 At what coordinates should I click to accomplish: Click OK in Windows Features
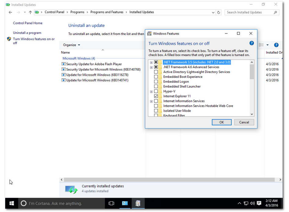[222, 122]
